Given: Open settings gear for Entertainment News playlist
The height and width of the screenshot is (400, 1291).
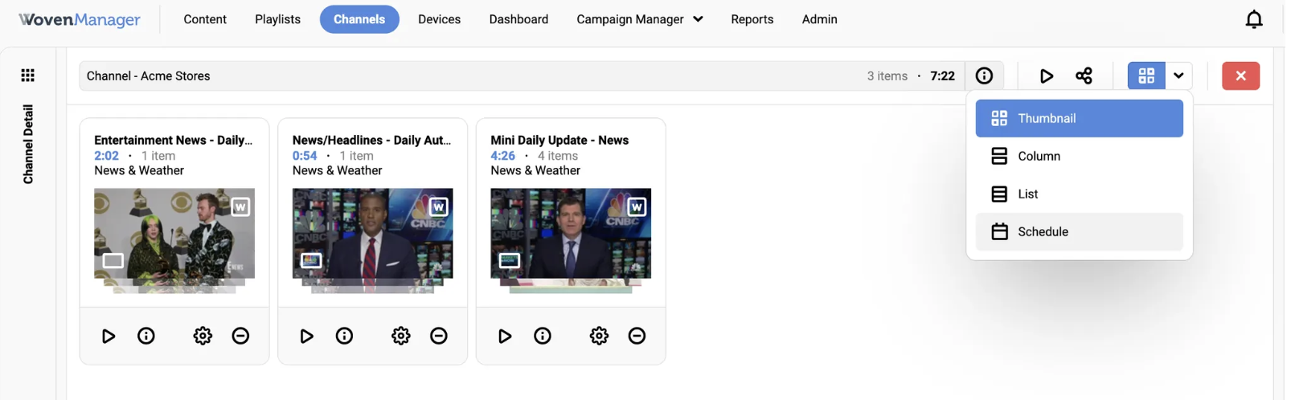Looking at the screenshot, I should pos(203,336).
